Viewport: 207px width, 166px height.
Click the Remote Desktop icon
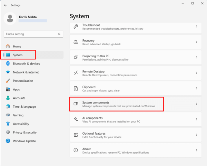(x=76, y=73)
